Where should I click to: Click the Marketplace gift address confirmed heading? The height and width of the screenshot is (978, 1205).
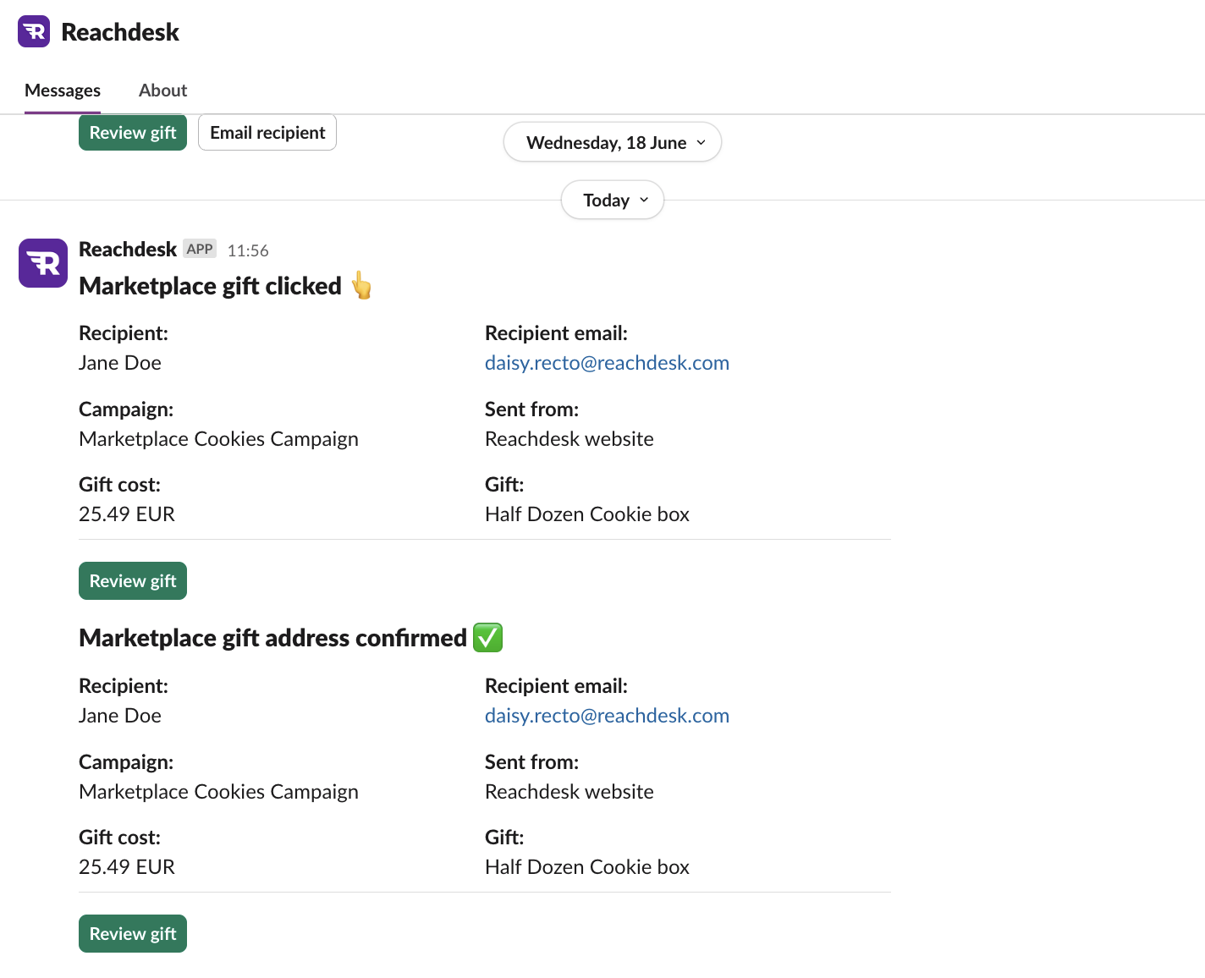coord(272,638)
